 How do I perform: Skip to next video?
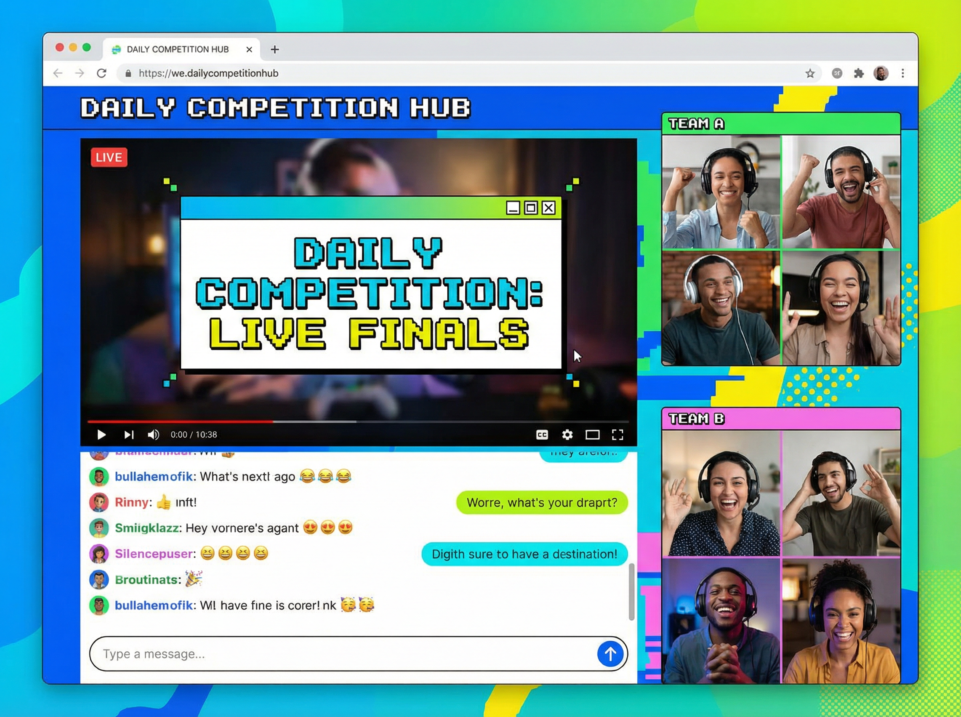coord(129,435)
